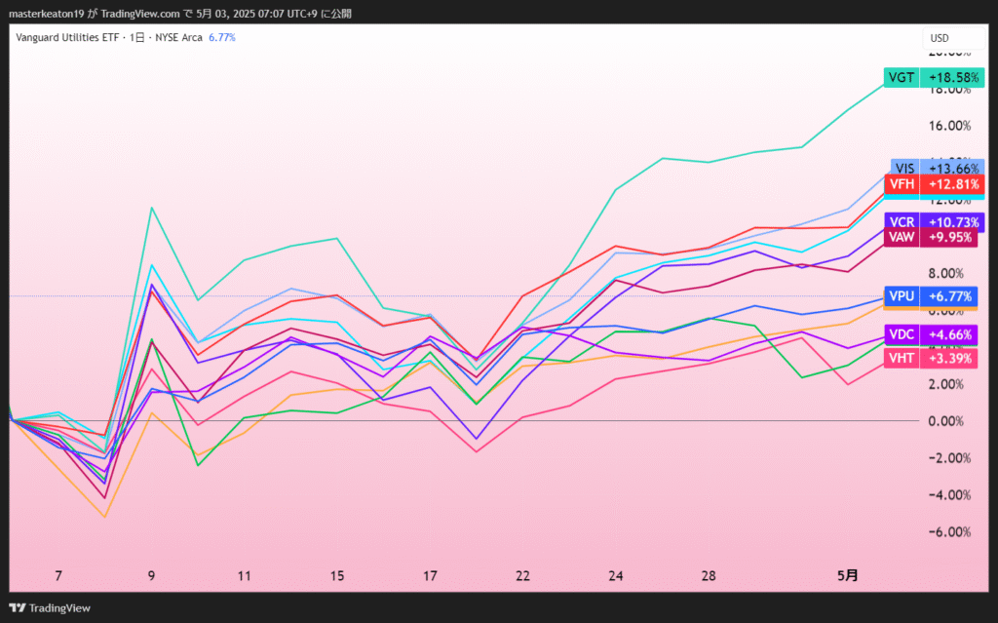Click the 16.00% axis label

[x=949, y=126]
